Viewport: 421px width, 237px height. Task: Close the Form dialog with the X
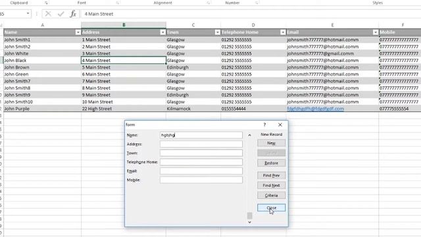[280, 124]
